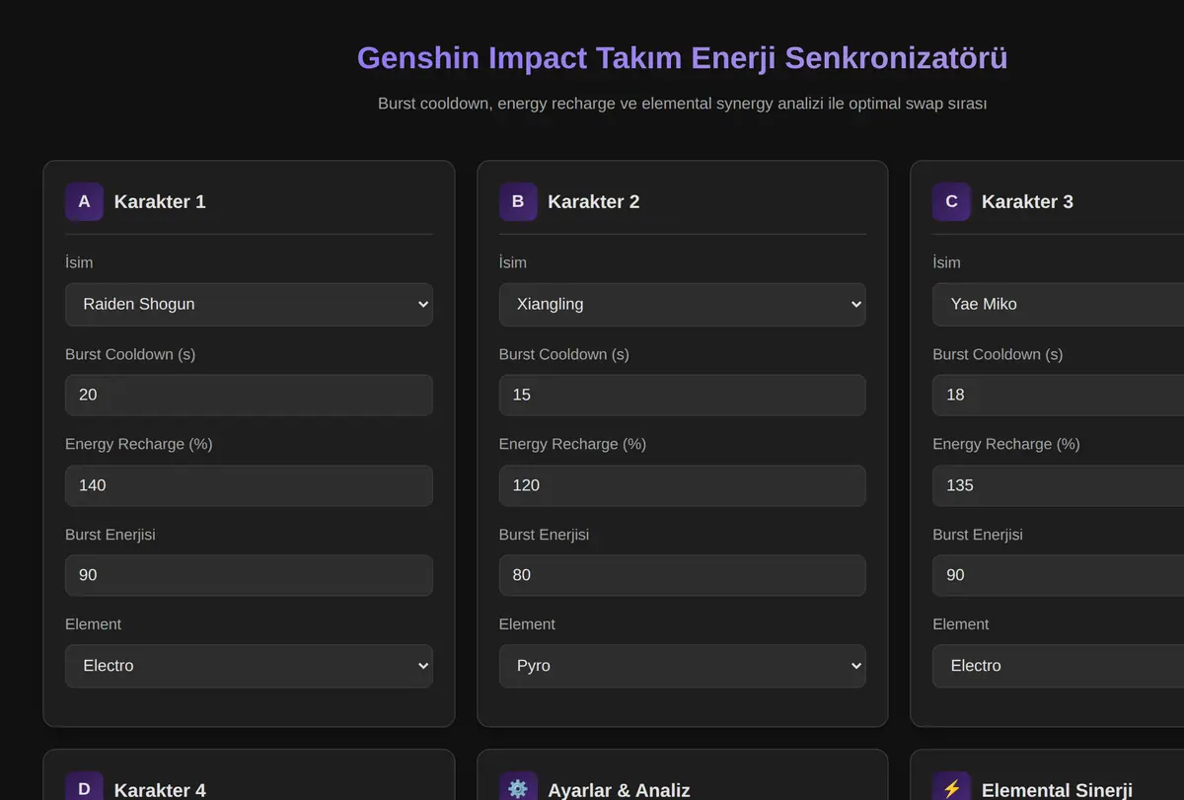Click the Karakter 3 card heading
This screenshot has width=1184, height=800.
pos(1027,201)
